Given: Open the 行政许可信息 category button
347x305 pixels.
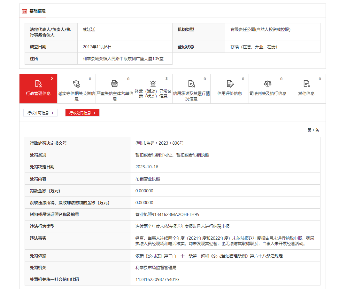Looking at the screenshot, I should (40, 113).
